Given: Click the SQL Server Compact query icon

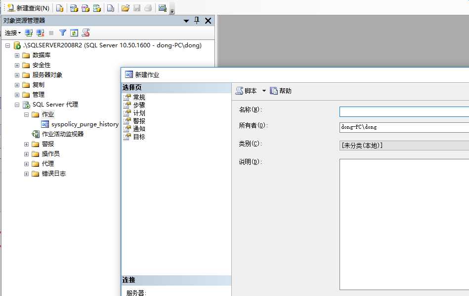Looking at the screenshot, I should (x=111, y=8).
